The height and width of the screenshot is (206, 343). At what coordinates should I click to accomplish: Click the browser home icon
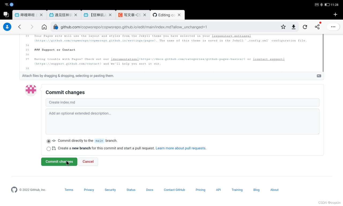pos(44,27)
